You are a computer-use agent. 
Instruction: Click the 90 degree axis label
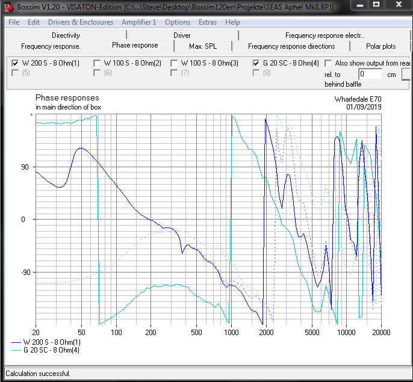coord(25,167)
